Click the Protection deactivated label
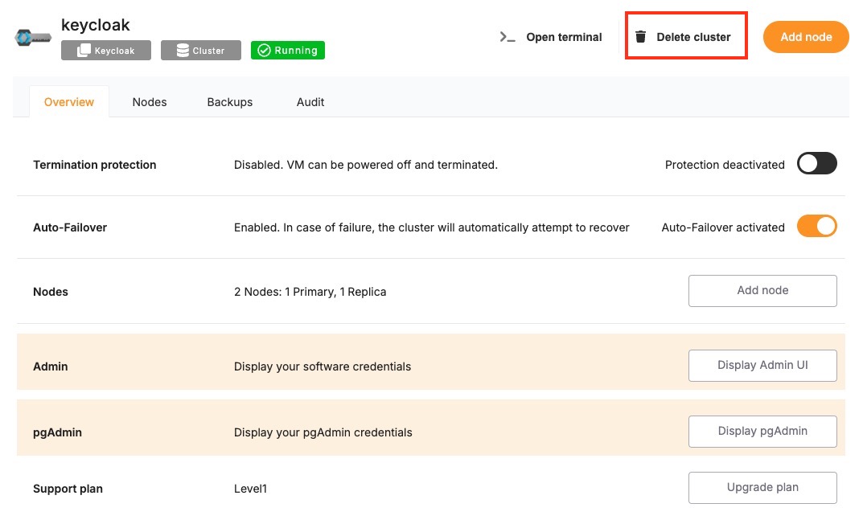This screenshot has width=863, height=520. click(x=725, y=165)
